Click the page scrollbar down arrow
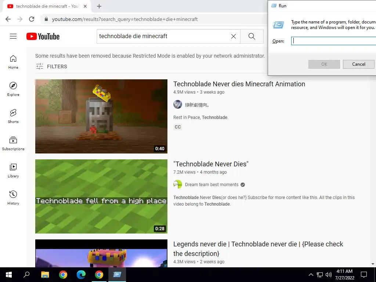Image resolution: width=376 pixels, height=282 pixels. pyautogui.click(x=373, y=264)
